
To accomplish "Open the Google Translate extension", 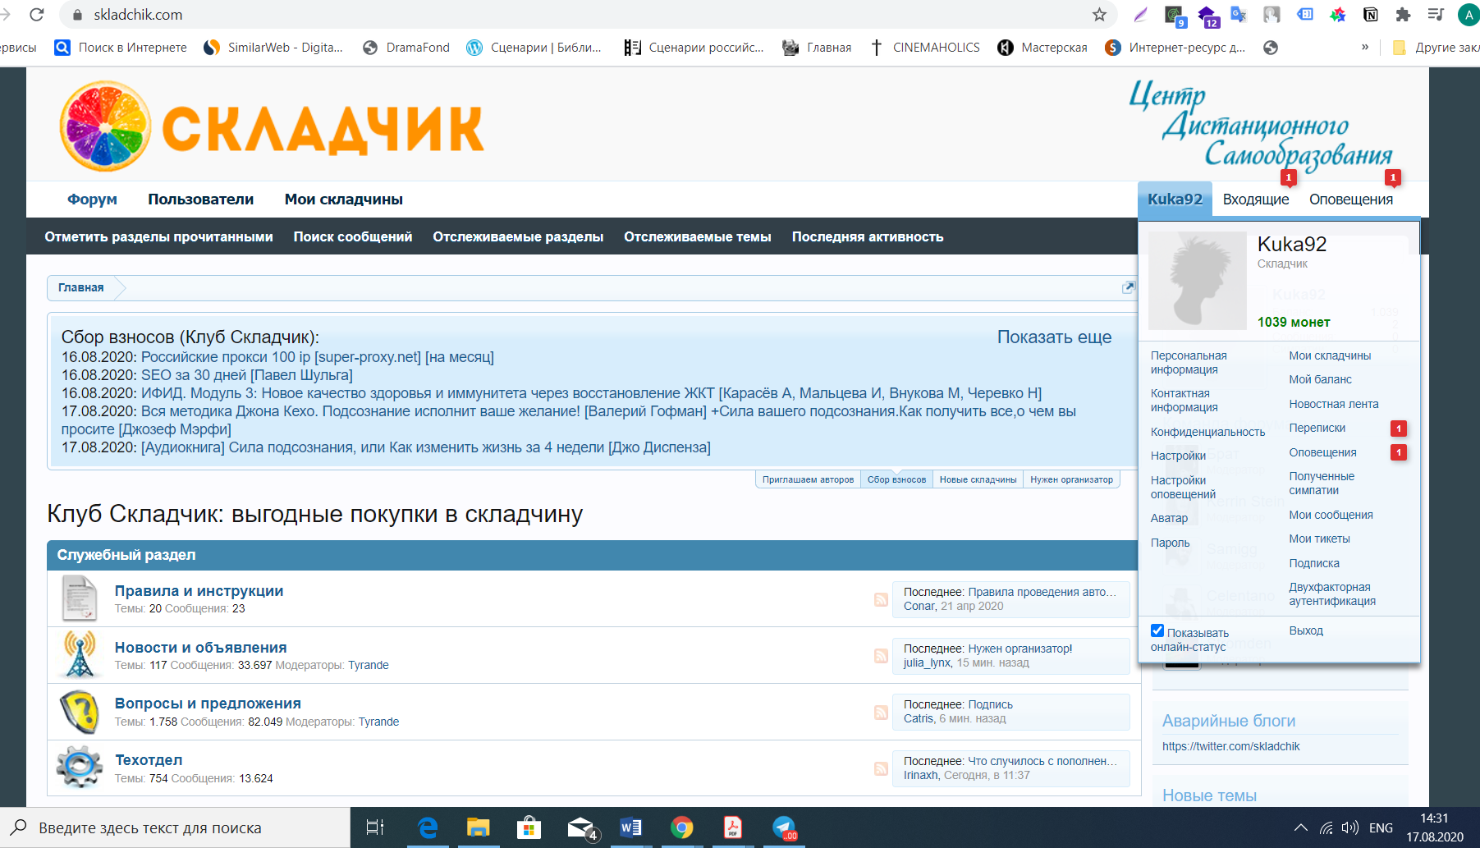I will (x=1239, y=15).
